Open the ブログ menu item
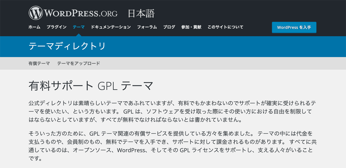The height and width of the screenshot is (168, 346). click(x=169, y=27)
